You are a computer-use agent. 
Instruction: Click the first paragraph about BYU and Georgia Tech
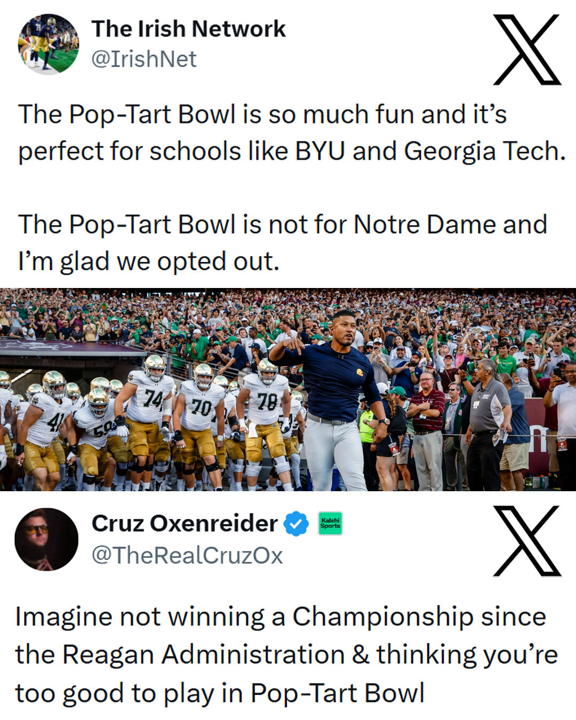pyautogui.click(x=291, y=133)
